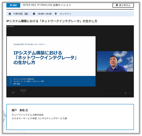Click オンライン text in the date bar
Screen dimensions: 142x136
pyautogui.click(x=66, y=14)
